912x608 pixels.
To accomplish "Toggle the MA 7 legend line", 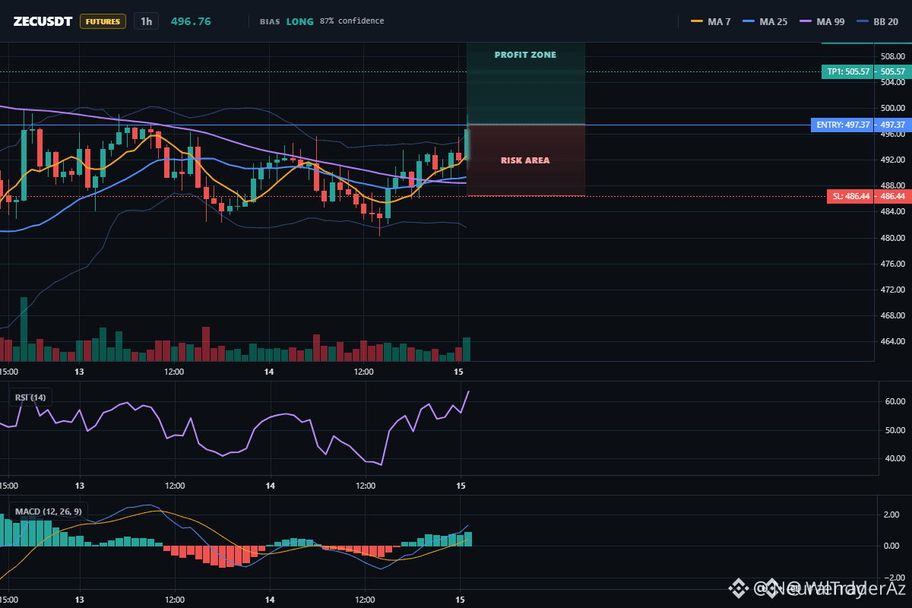I will 711,21.
